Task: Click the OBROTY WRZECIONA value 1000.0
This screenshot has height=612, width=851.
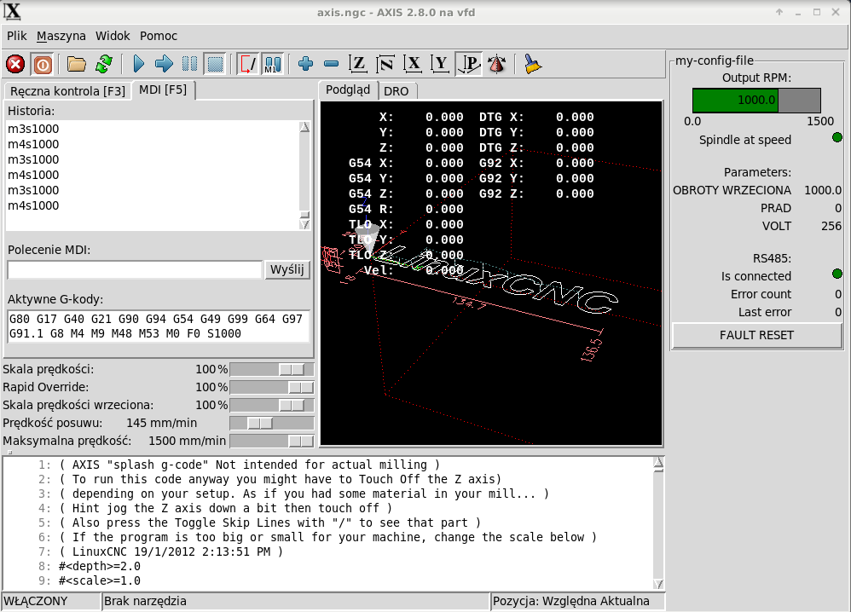Action: click(823, 190)
